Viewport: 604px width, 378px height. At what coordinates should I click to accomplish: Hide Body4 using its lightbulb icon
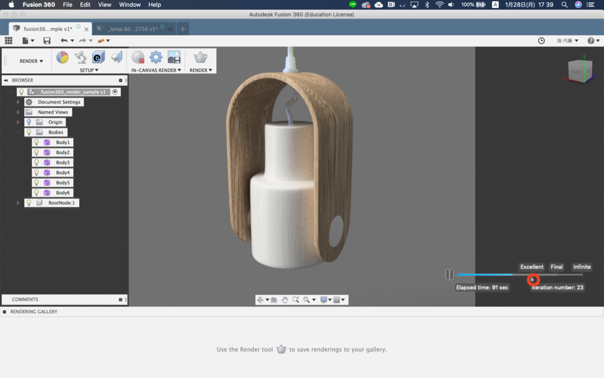tap(36, 173)
